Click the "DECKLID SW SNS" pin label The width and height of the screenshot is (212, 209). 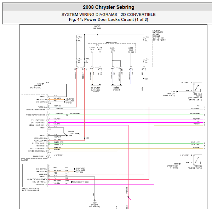(x=40, y=156)
